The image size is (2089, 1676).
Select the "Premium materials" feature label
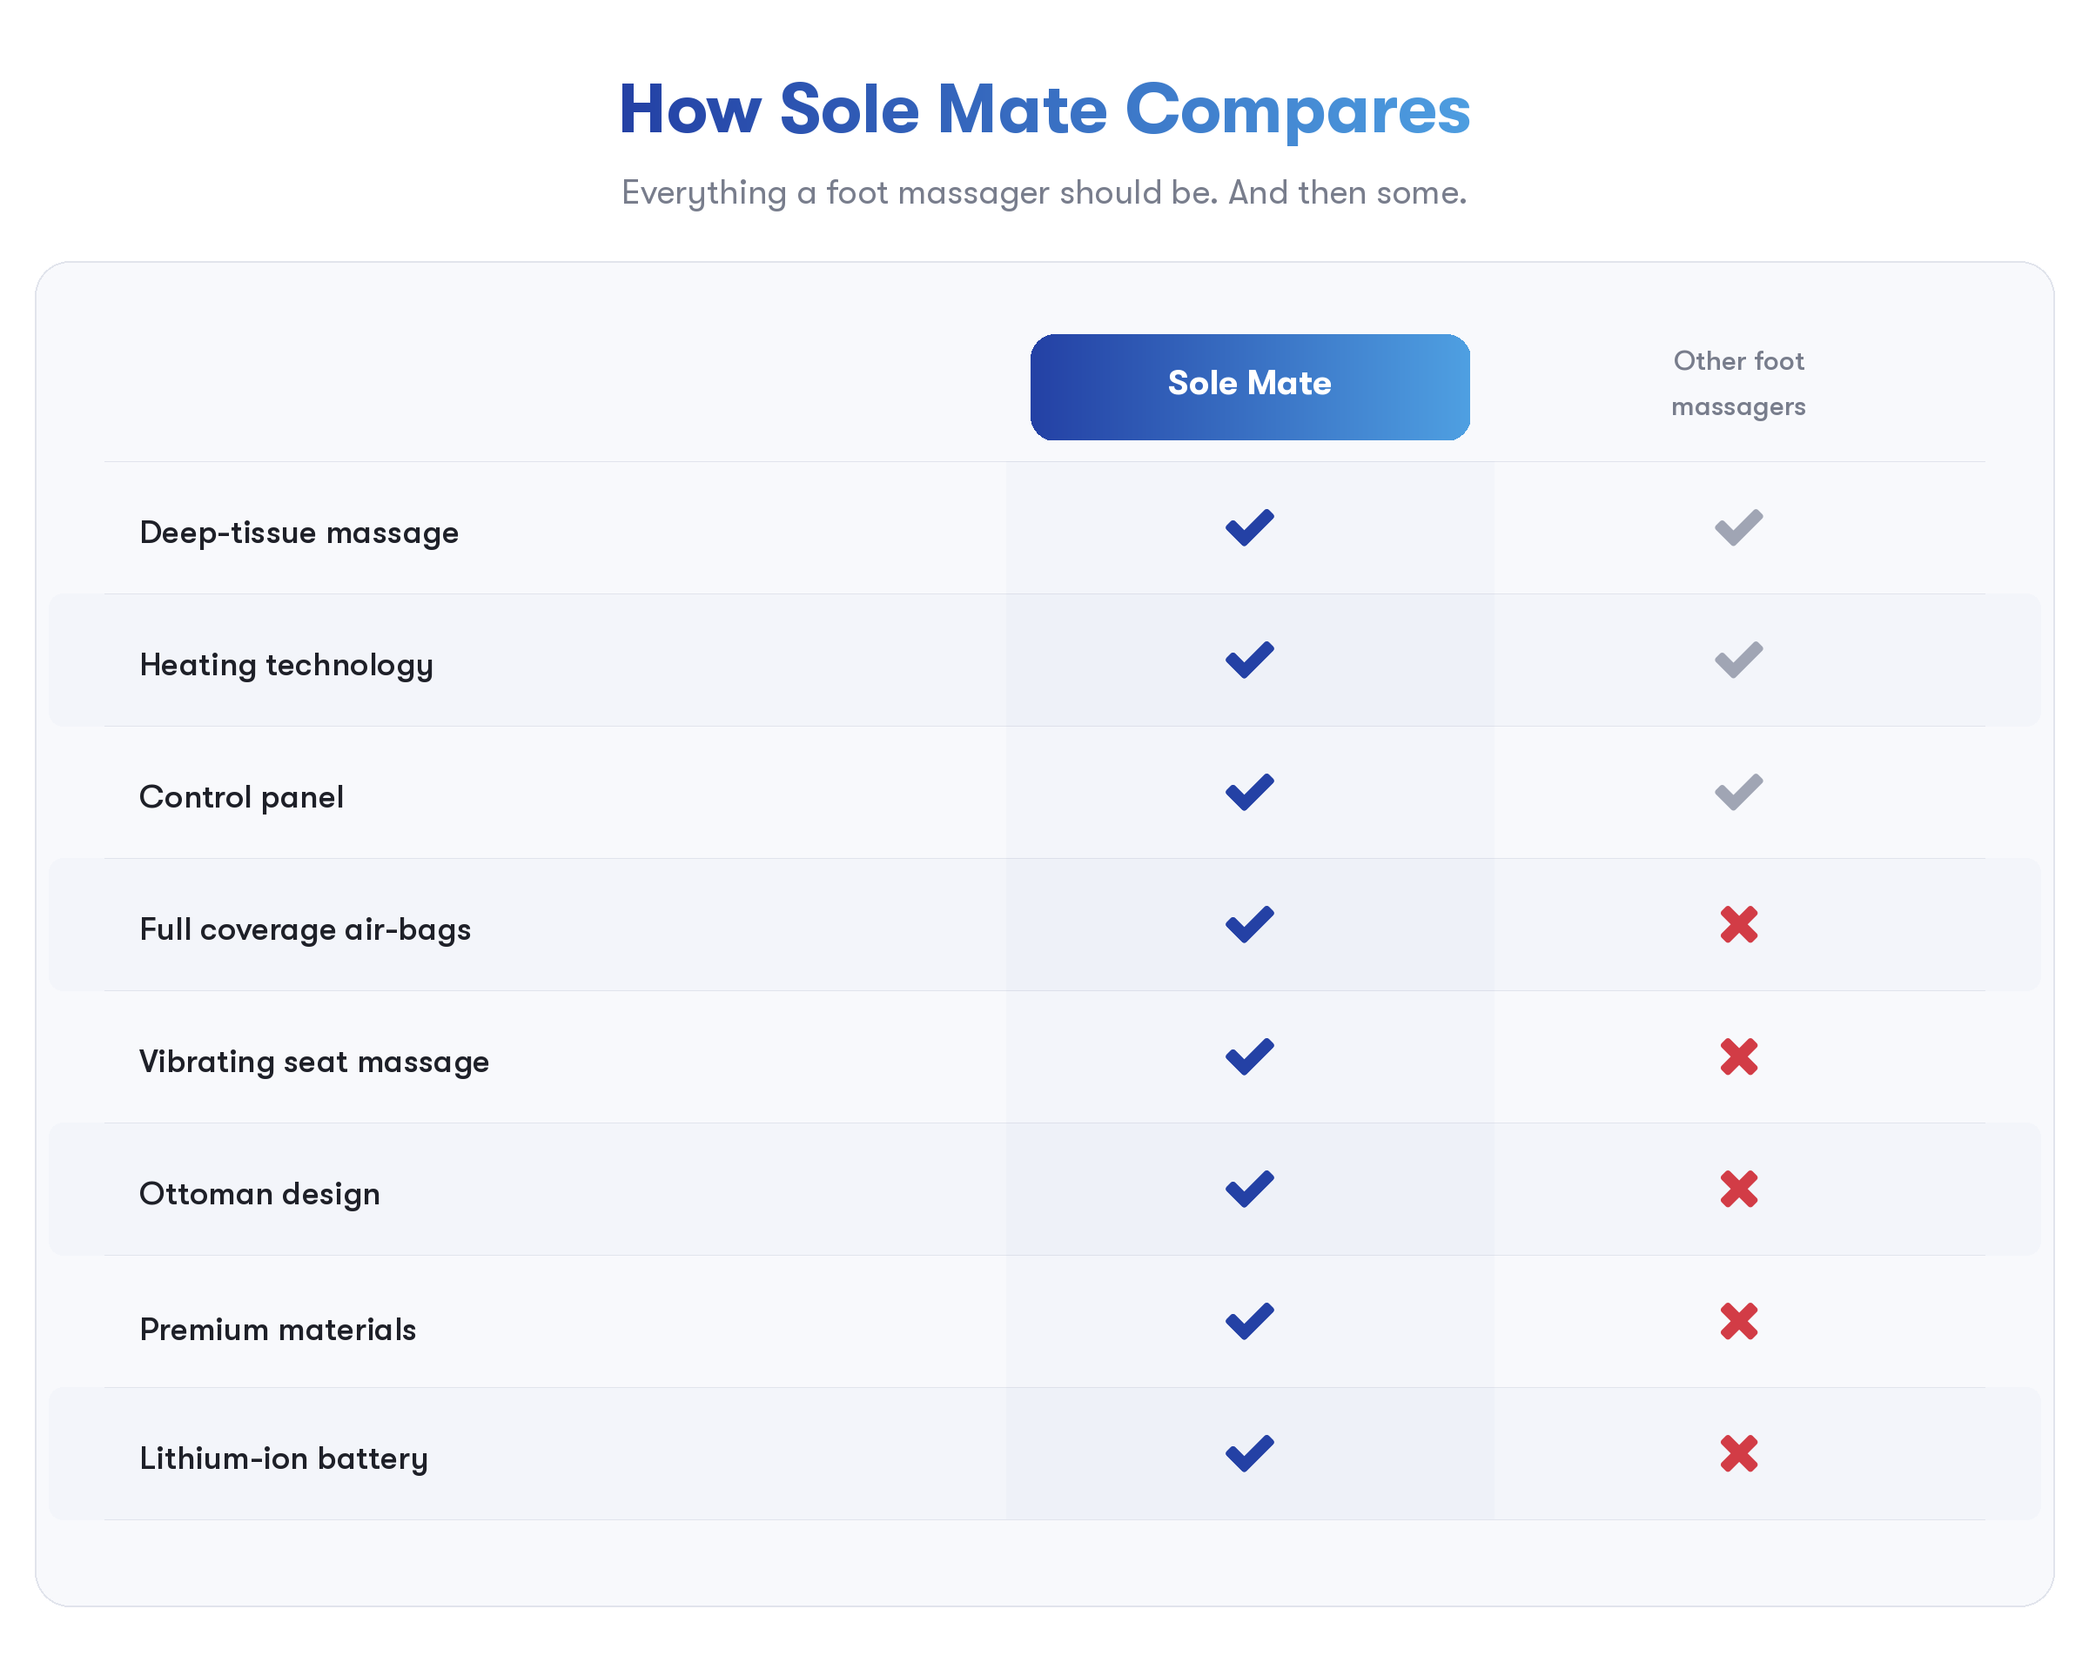277,1329
